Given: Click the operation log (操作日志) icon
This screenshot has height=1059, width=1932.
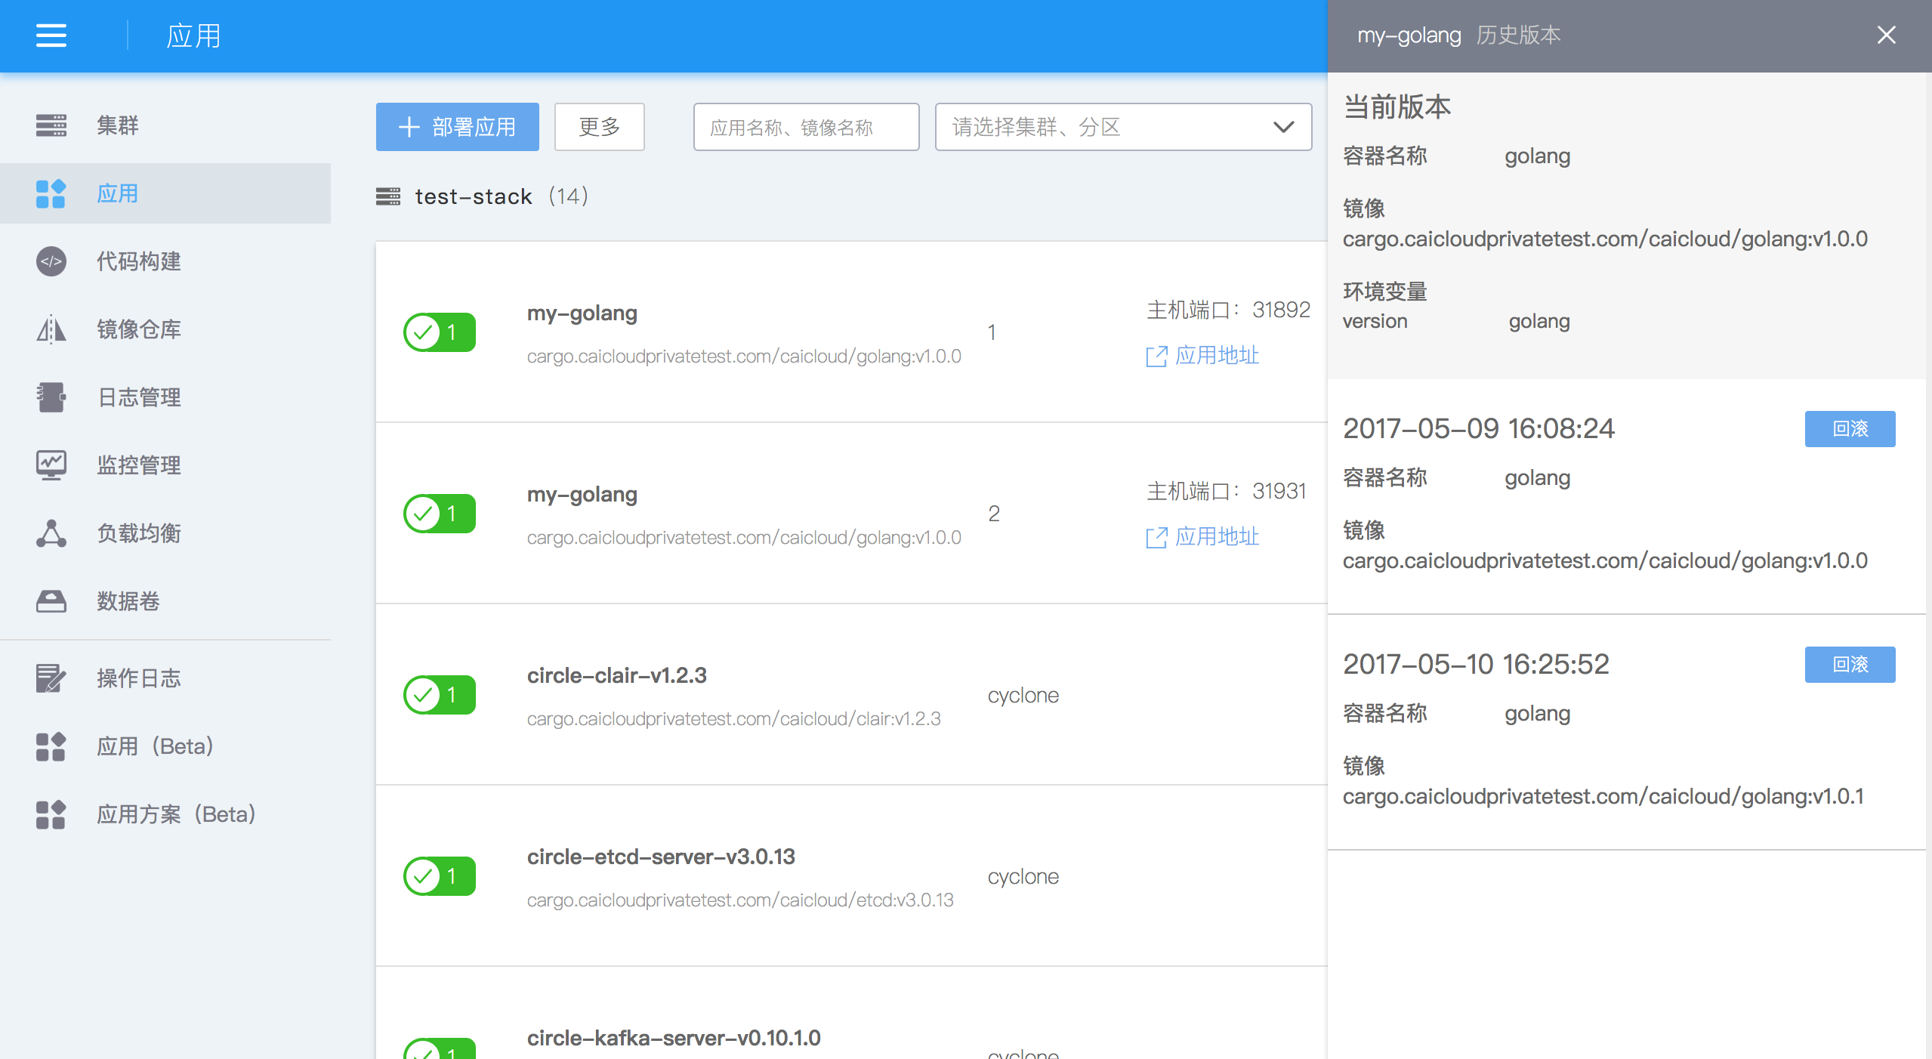Looking at the screenshot, I should coord(51,678).
